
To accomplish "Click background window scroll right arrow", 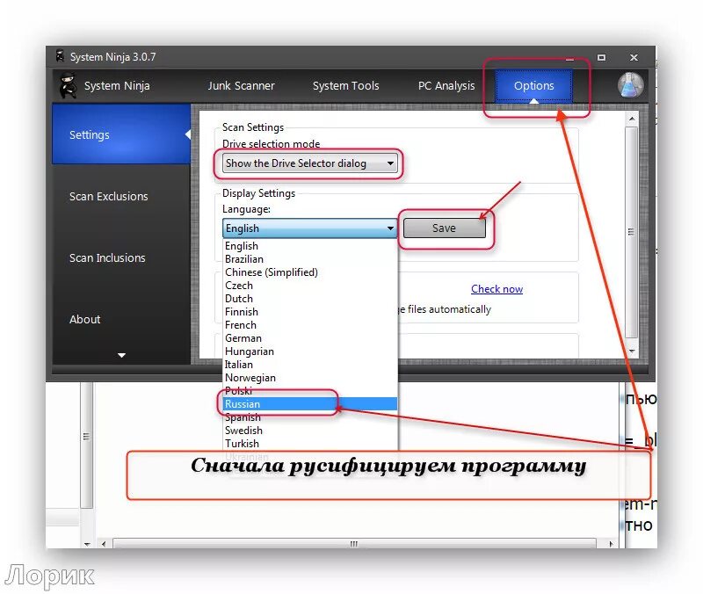I will [x=611, y=544].
